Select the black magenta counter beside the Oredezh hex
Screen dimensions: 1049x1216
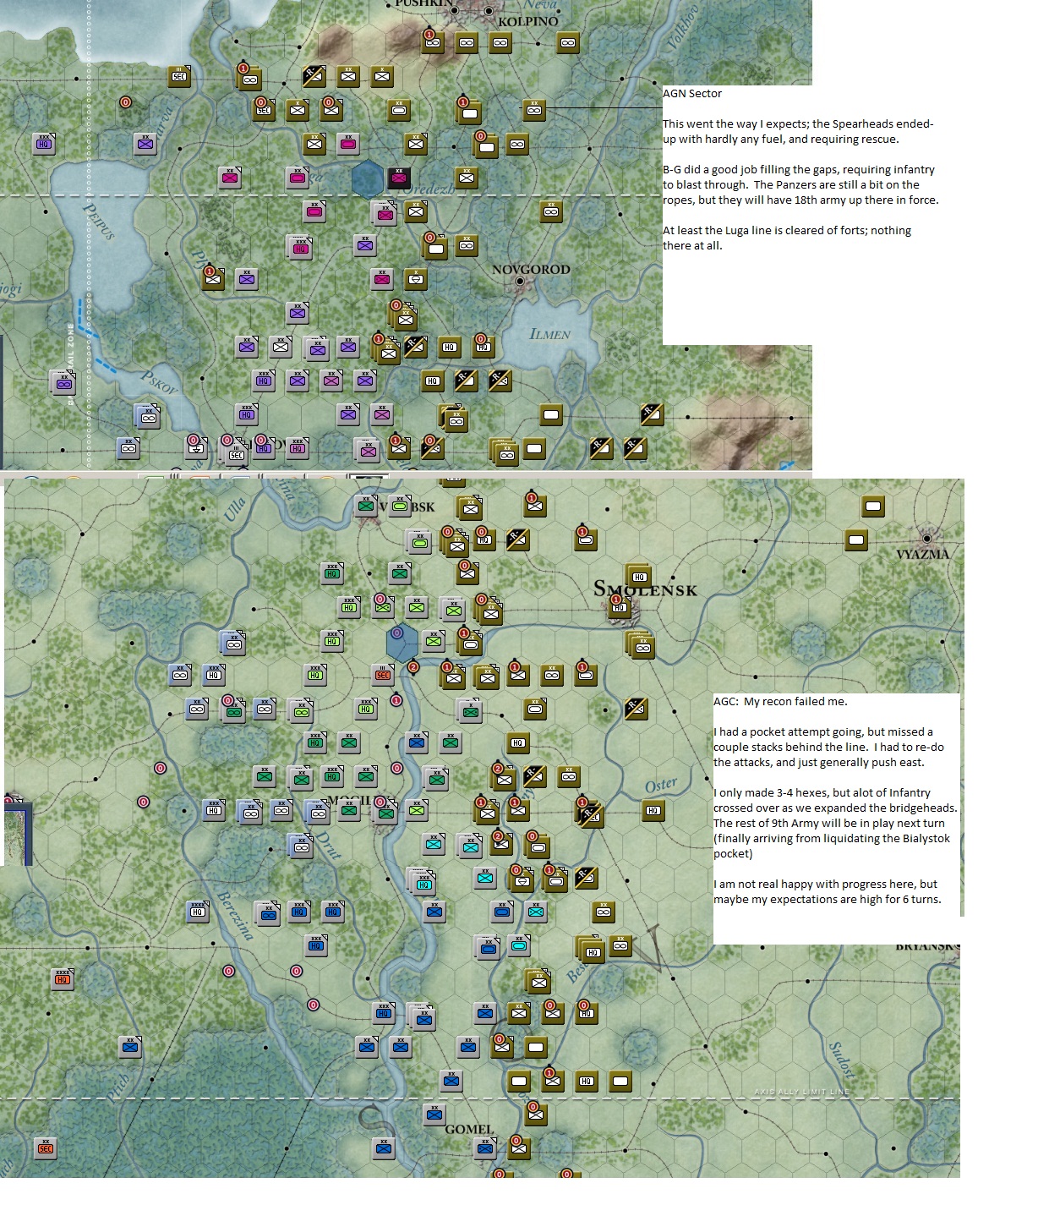(x=399, y=178)
